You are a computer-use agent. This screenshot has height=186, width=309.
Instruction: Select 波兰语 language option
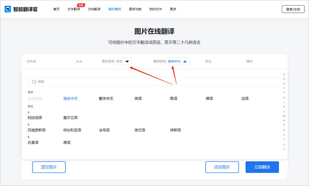click(140, 130)
